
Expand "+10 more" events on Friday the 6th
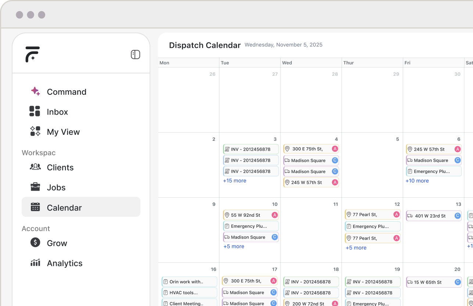click(x=417, y=181)
